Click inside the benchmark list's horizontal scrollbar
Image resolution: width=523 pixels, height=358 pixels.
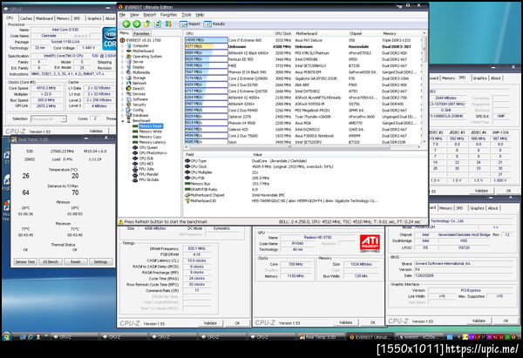click(302, 146)
